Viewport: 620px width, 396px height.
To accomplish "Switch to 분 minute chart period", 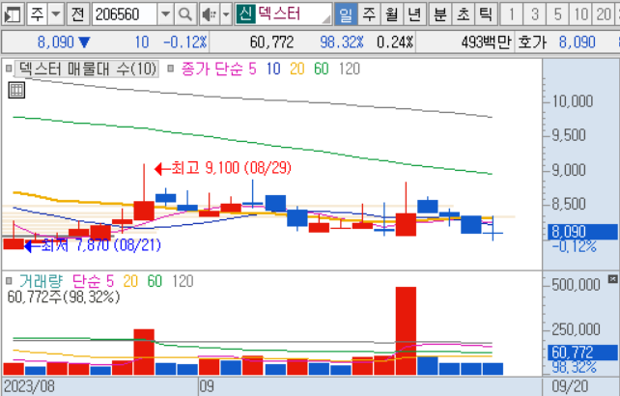I will tap(439, 14).
